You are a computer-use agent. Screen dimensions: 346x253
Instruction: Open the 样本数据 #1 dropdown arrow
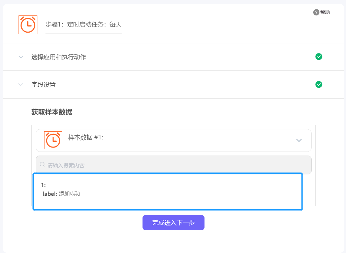click(299, 140)
